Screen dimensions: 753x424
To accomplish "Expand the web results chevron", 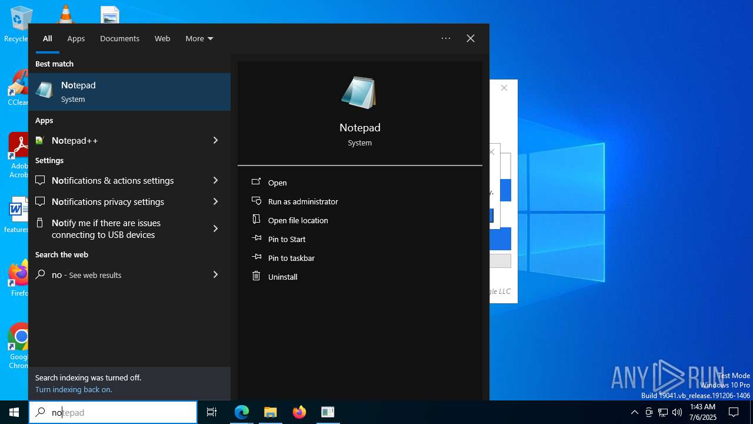I will (215, 274).
